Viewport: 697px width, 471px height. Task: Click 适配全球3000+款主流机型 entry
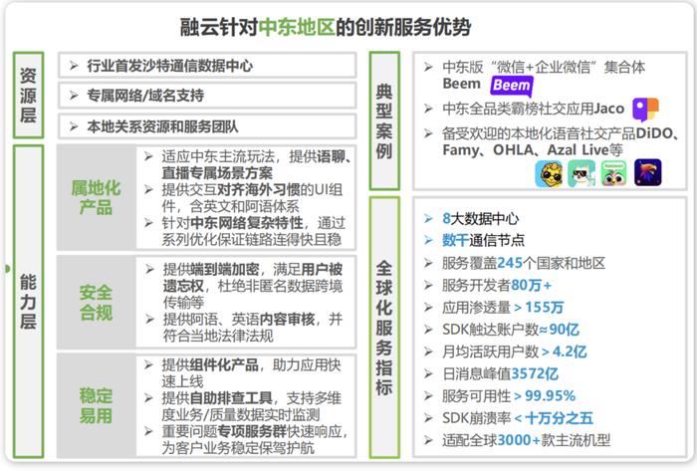[527, 440]
